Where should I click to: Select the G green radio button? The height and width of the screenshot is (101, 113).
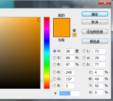tap(55, 79)
